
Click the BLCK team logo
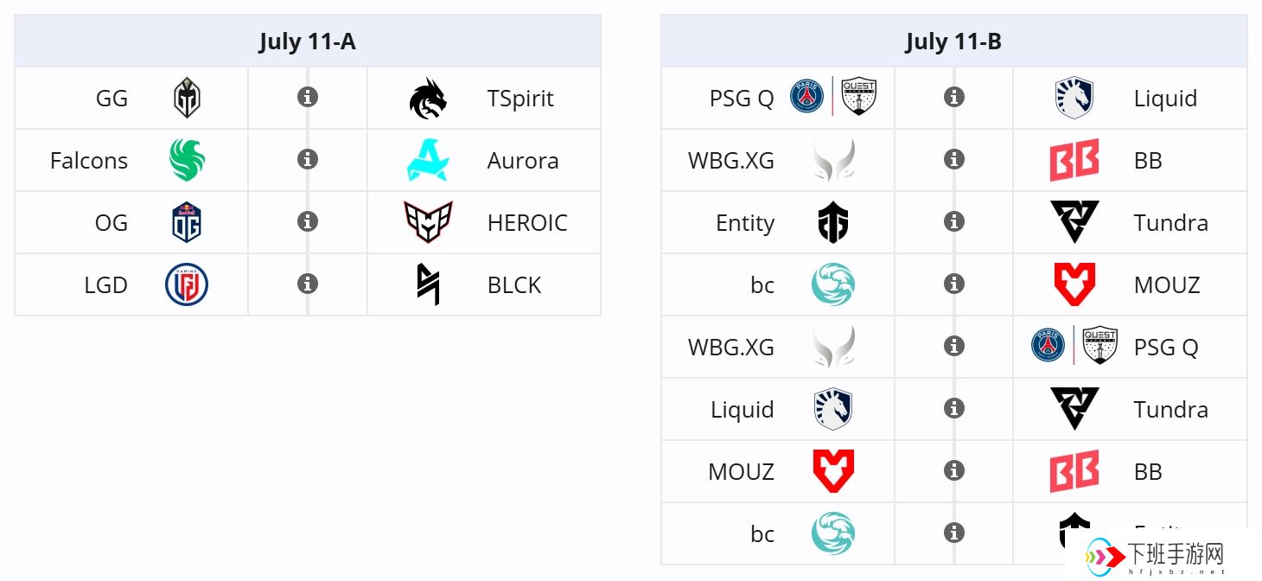(x=428, y=284)
